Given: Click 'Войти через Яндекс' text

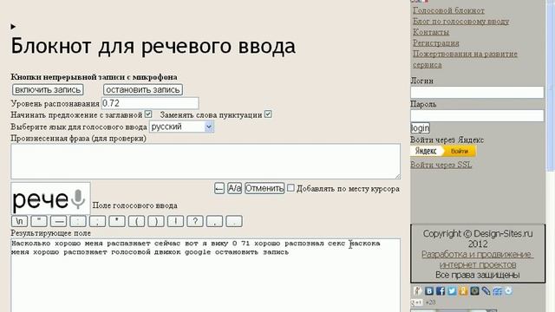Looking at the screenshot, I should [x=447, y=140].
